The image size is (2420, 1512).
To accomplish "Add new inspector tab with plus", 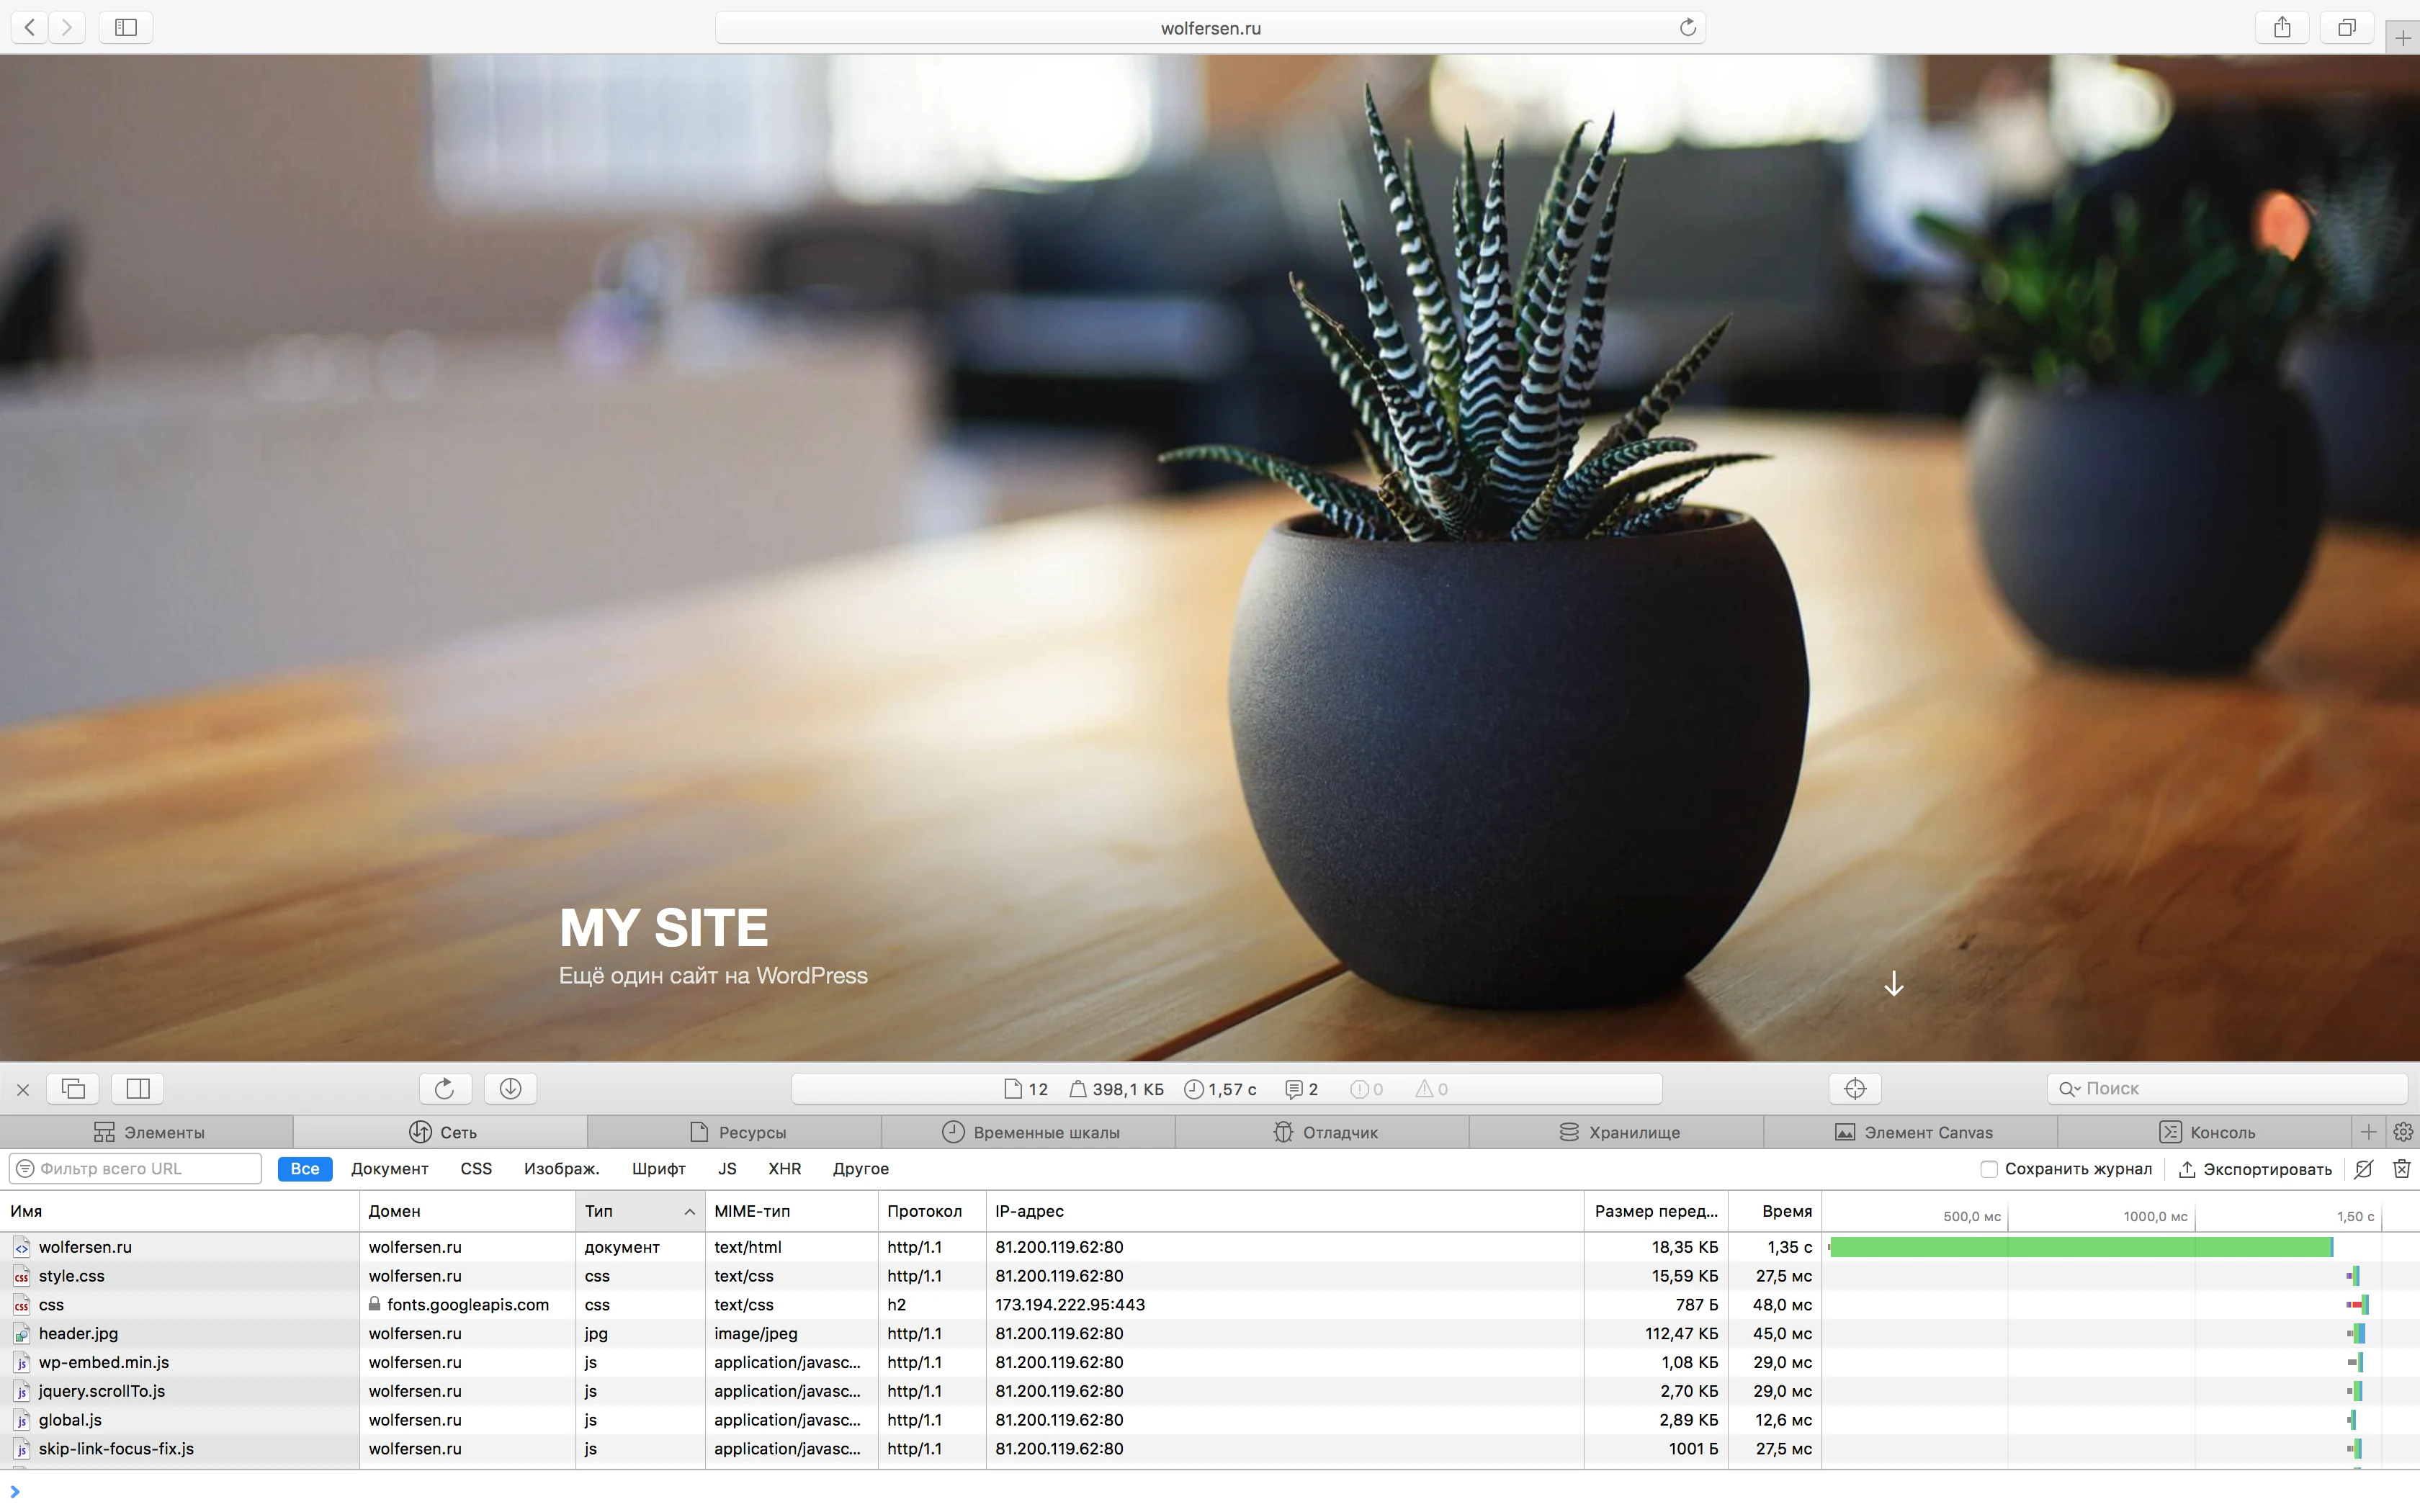I will (2368, 1132).
